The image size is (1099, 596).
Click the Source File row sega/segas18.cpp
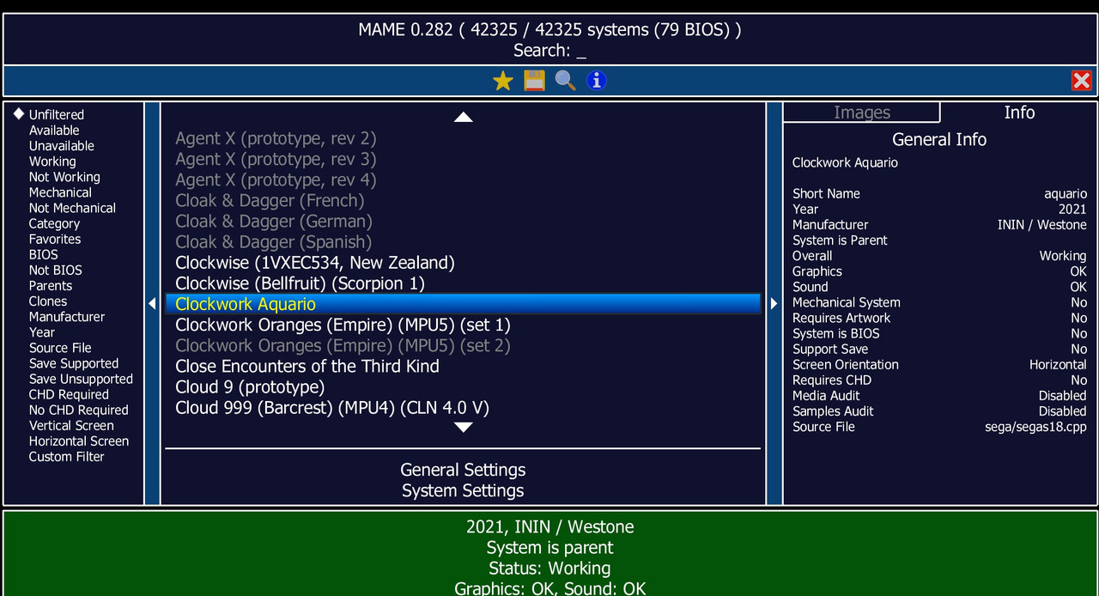[x=939, y=426]
